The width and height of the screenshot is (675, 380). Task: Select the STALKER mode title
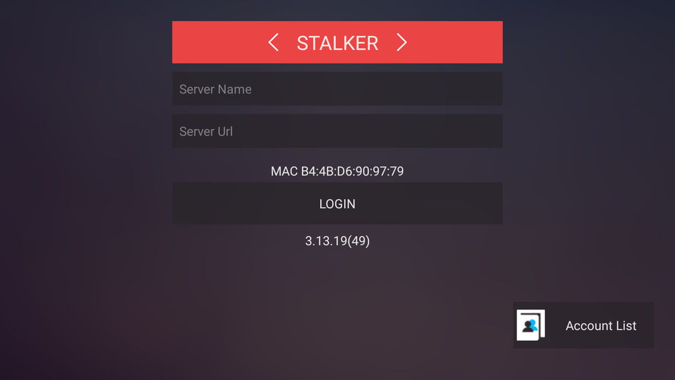point(337,43)
